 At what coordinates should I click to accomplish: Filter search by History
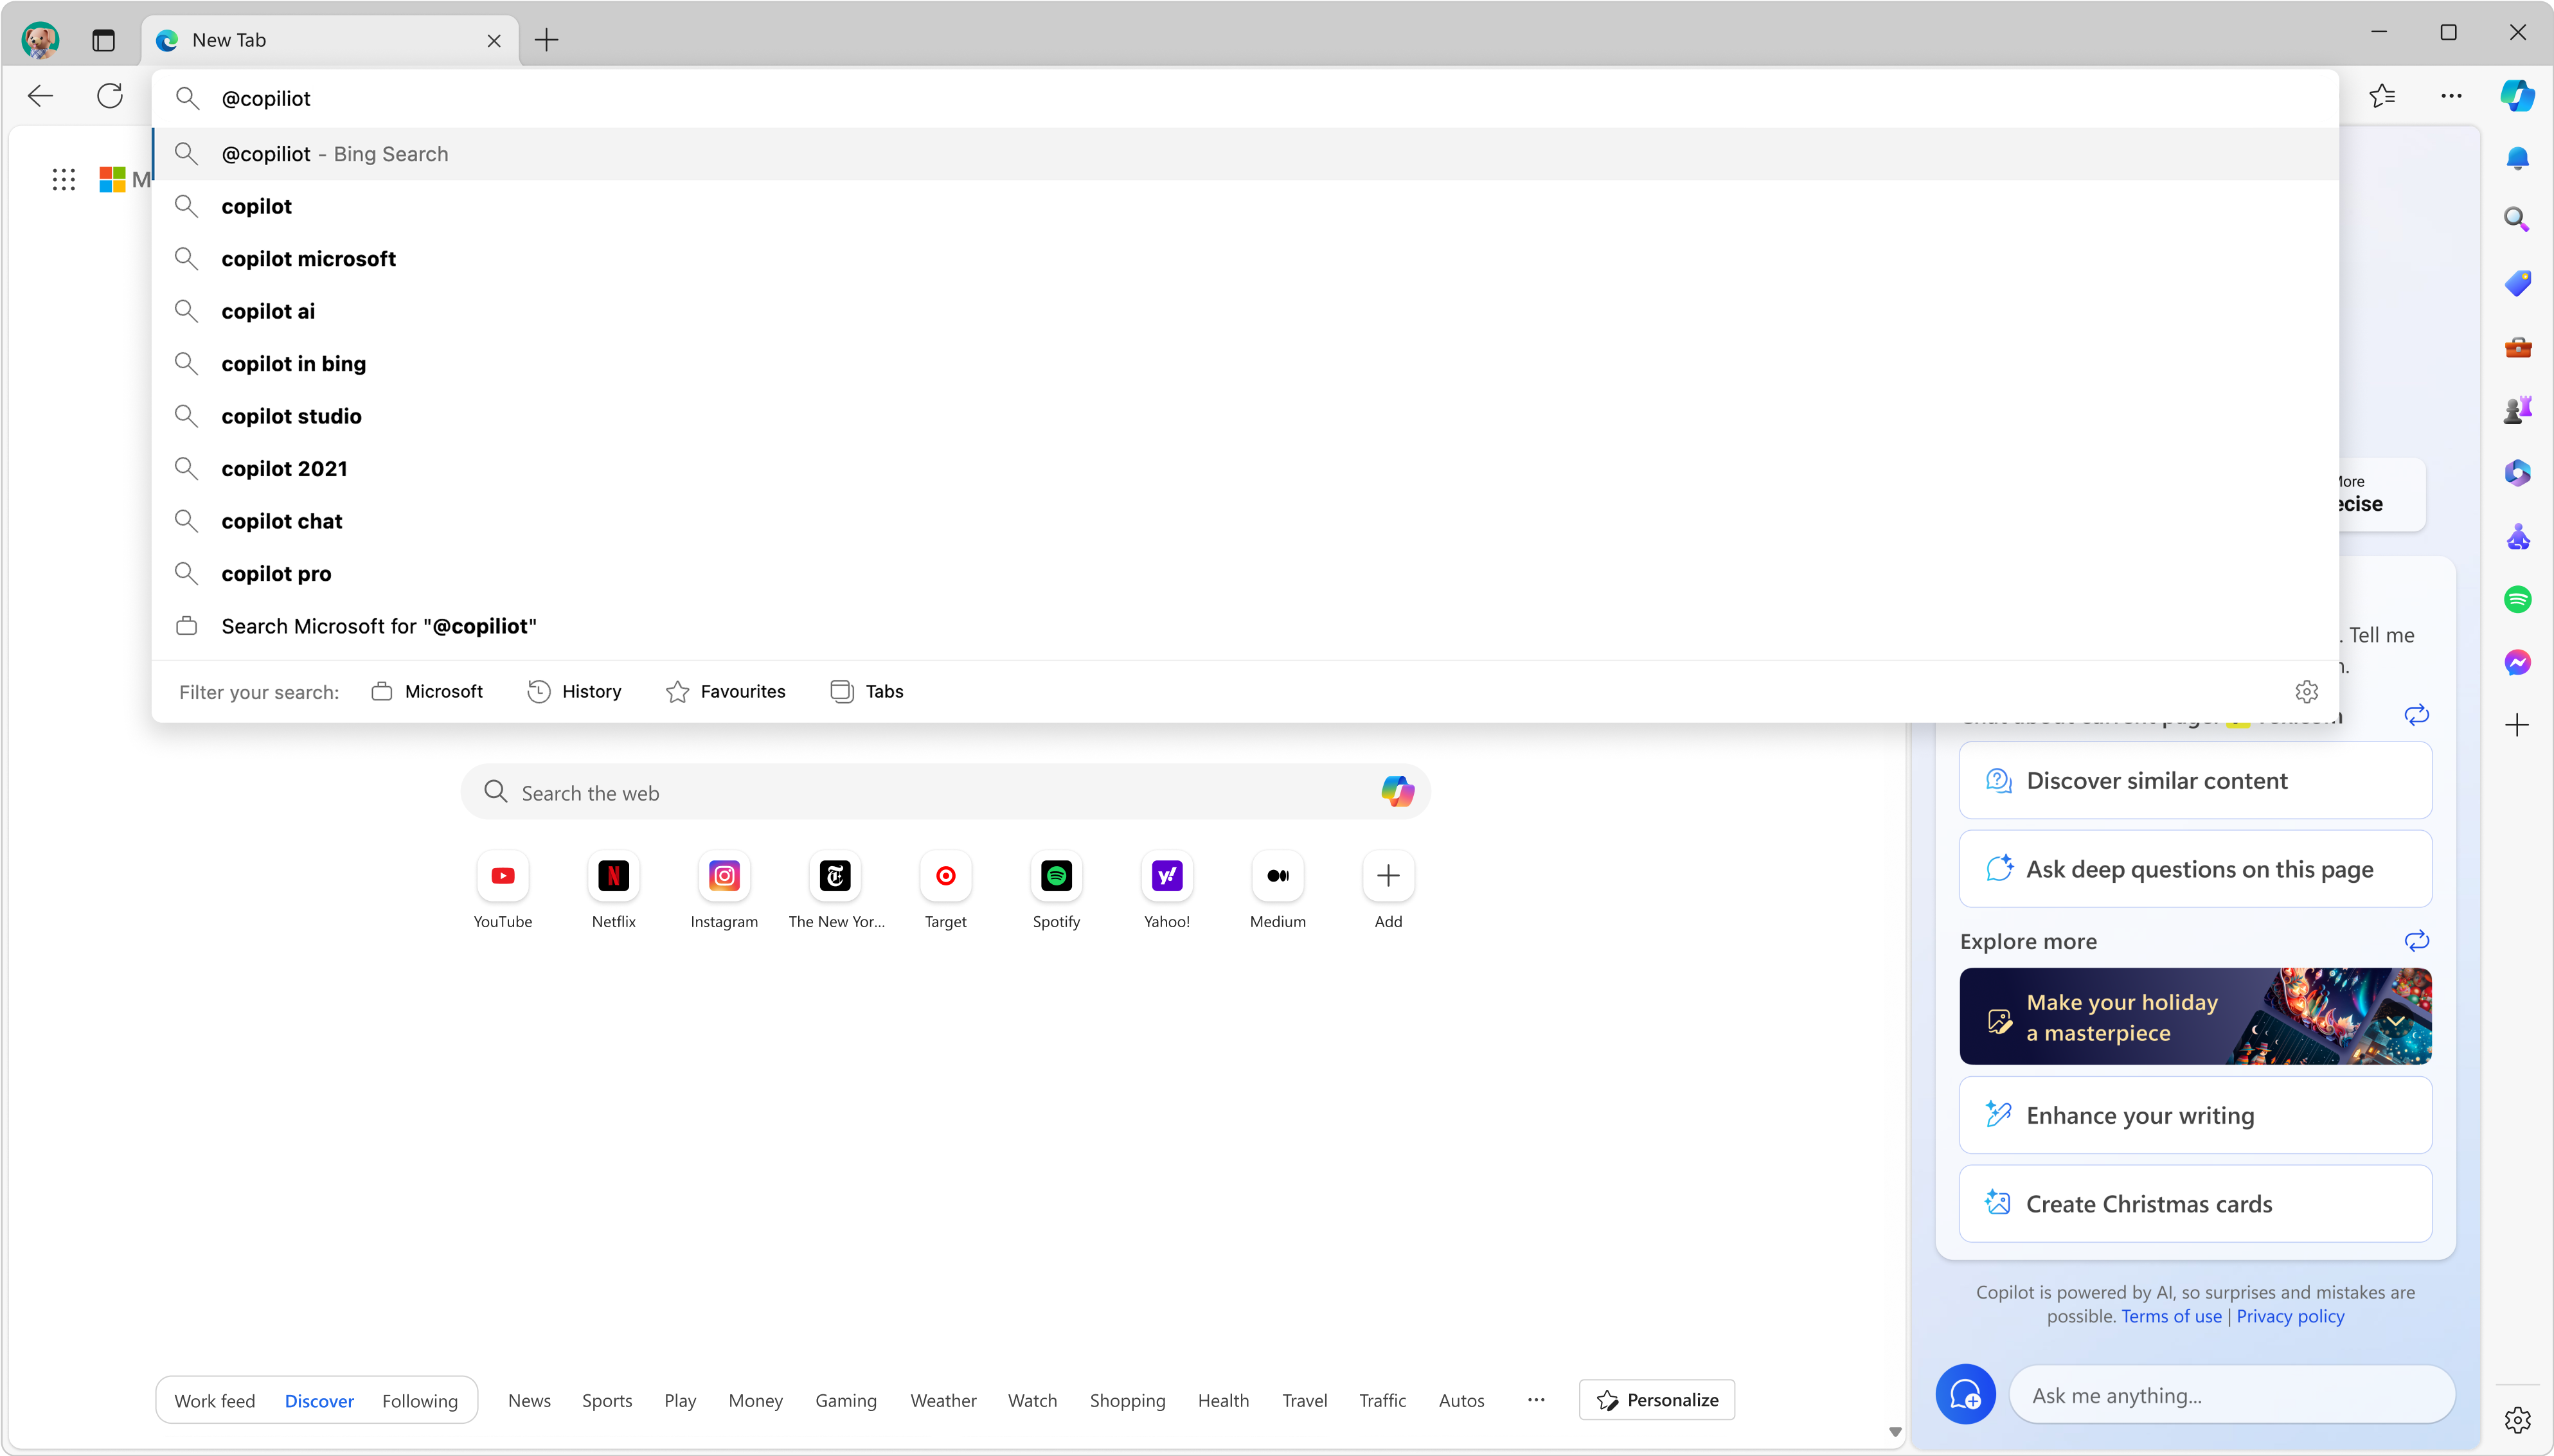pos(574,692)
